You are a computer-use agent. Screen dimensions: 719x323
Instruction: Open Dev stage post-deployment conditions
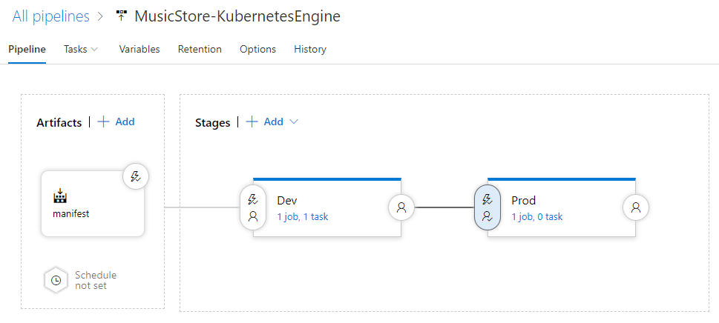pyautogui.click(x=401, y=208)
